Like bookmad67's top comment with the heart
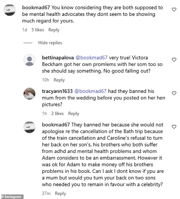 point(174,9)
